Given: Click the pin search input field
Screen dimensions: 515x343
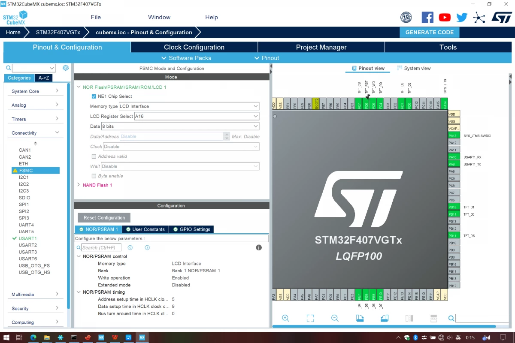Looking at the screenshot, I should pos(483,318).
